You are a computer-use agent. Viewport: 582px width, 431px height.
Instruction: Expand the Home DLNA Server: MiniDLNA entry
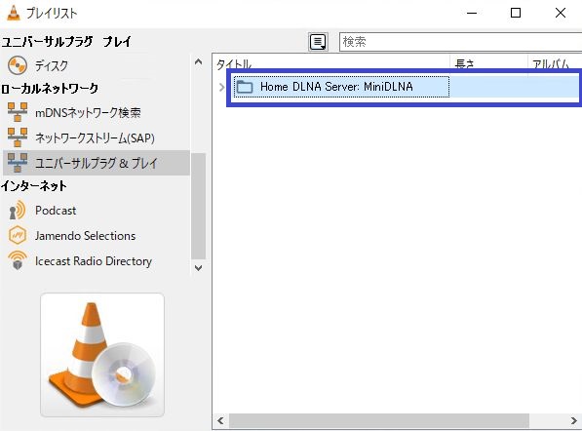pos(221,87)
